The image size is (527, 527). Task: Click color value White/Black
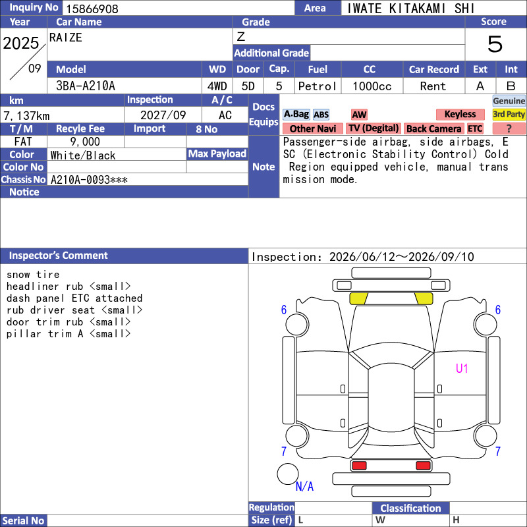83,155
